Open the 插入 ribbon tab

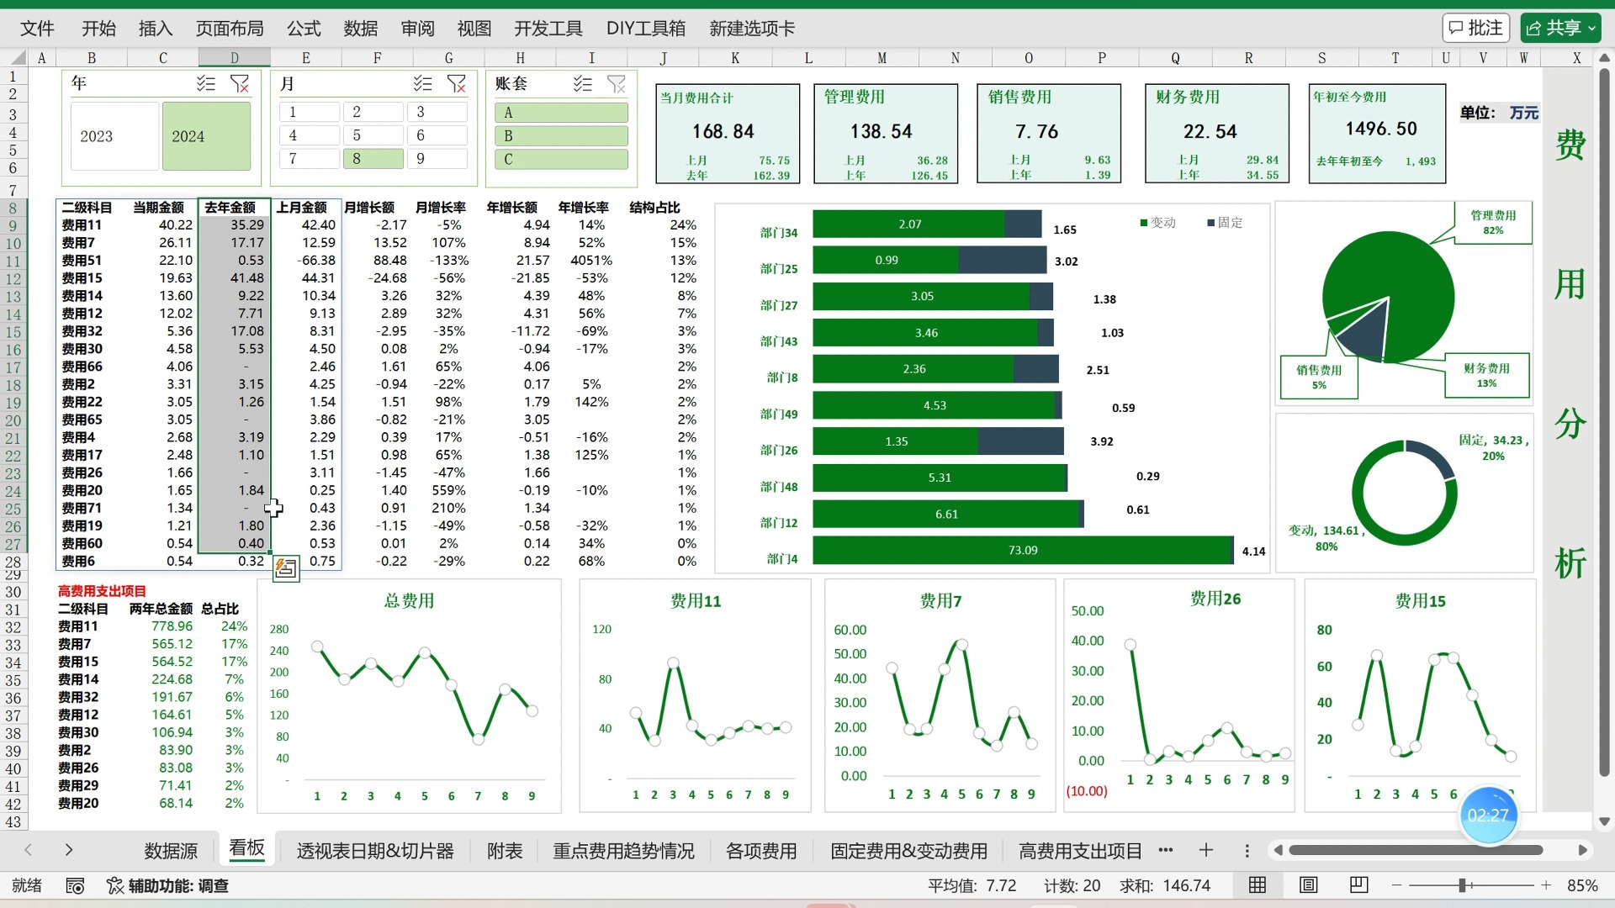[156, 29]
